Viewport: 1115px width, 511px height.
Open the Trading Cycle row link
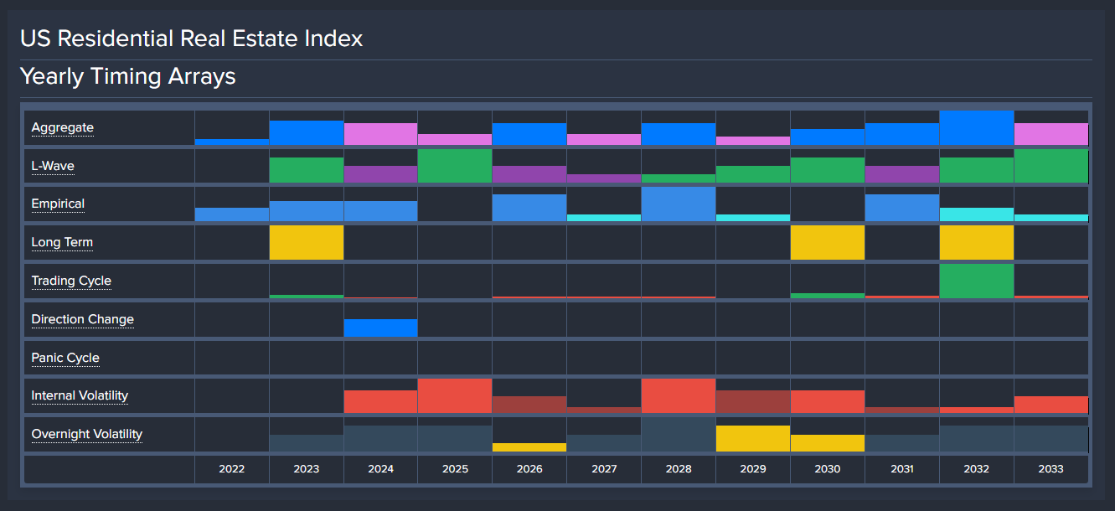pos(71,281)
